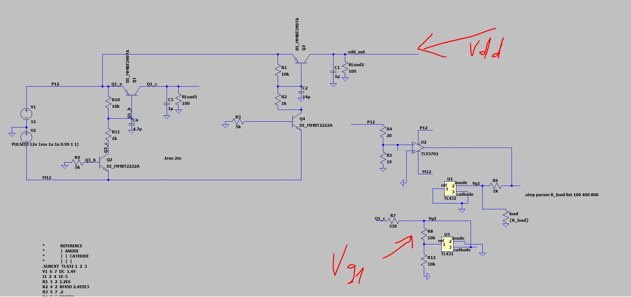
Task: Click the ground symbol below R12
Action: coord(428,277)
